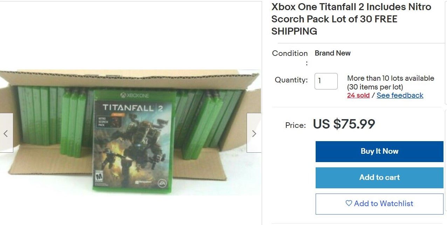Click the Brand New condition value

333,53
